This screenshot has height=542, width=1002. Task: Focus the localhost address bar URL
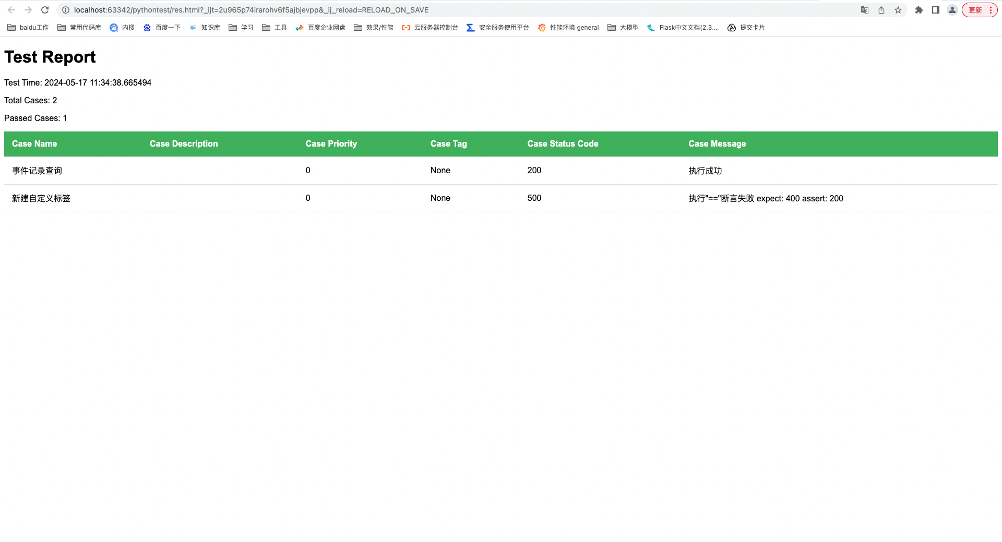click(x=251, y=10)
